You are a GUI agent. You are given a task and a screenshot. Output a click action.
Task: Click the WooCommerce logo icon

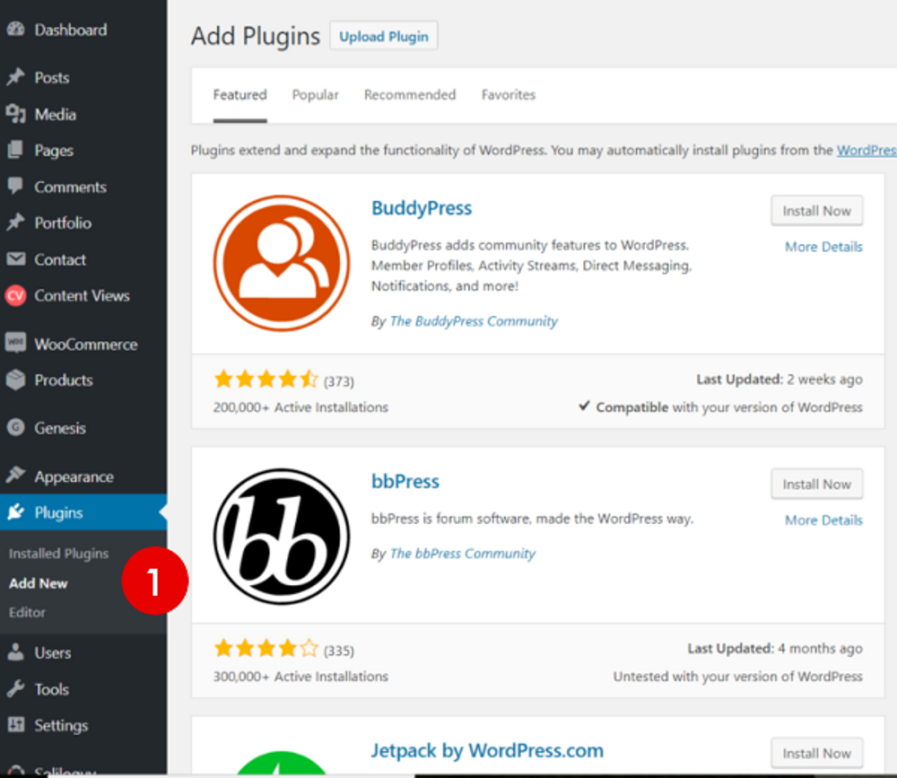(16, 343)
